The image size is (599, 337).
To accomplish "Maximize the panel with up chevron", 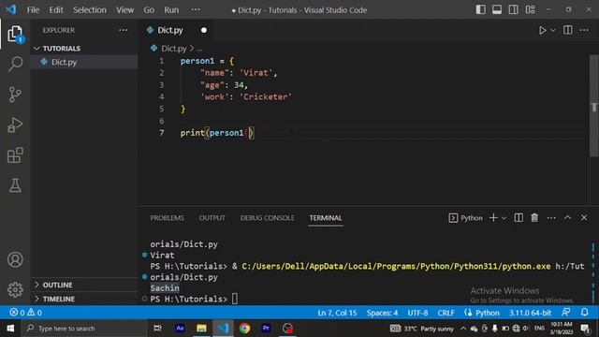I will click(x=568, y=217).
